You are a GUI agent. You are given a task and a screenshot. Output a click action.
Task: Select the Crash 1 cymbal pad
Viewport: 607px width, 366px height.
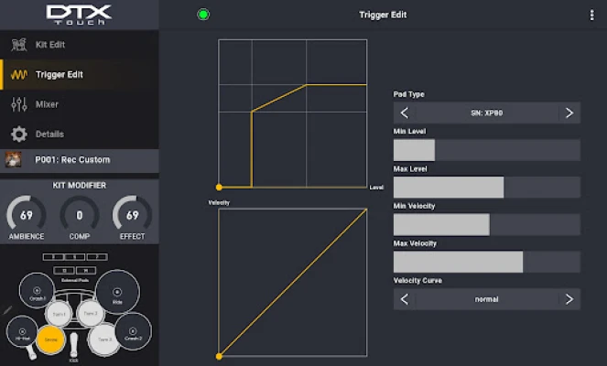[x=38, y=291]
